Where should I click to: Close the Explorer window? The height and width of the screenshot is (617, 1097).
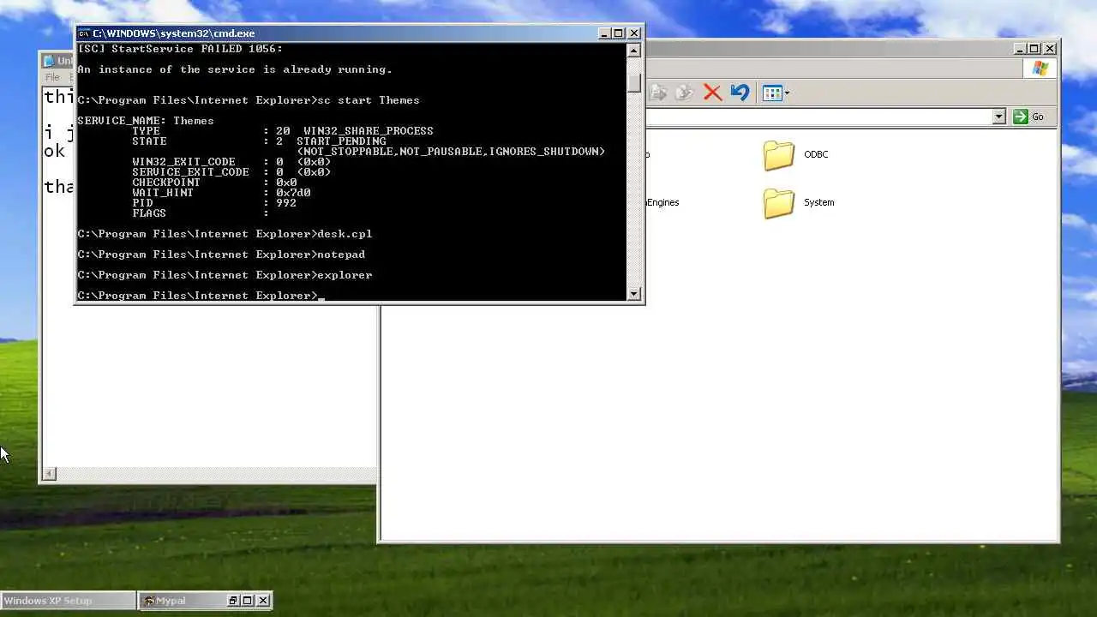(x=1050, y=49)
